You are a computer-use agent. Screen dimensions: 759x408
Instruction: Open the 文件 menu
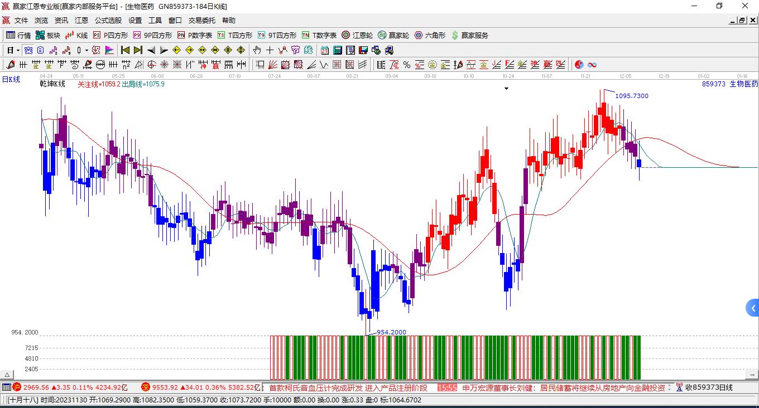21,21
